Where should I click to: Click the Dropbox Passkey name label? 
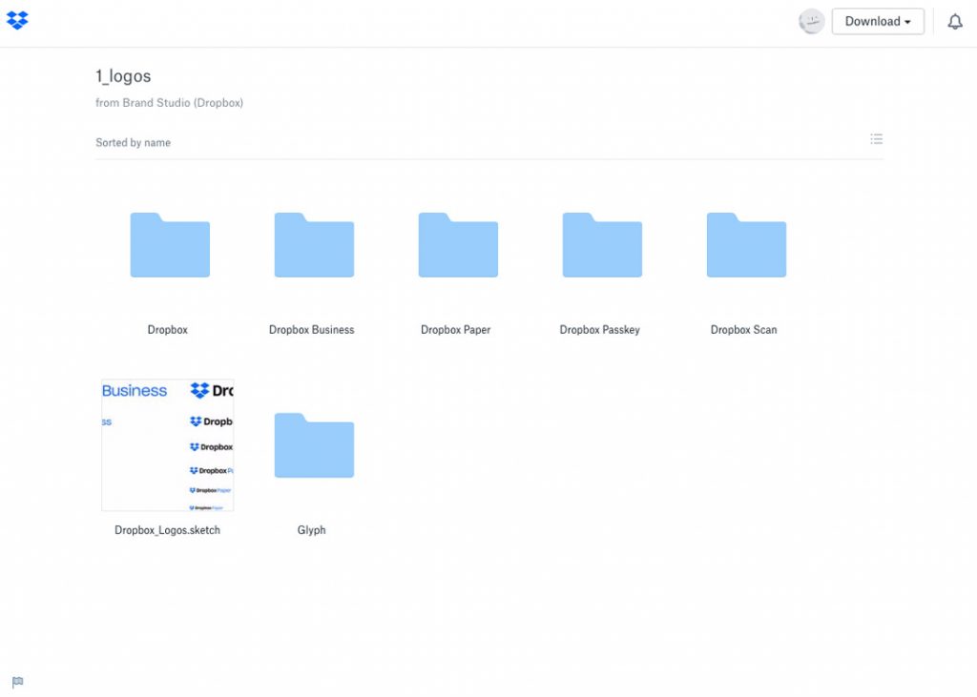[600, 330]
